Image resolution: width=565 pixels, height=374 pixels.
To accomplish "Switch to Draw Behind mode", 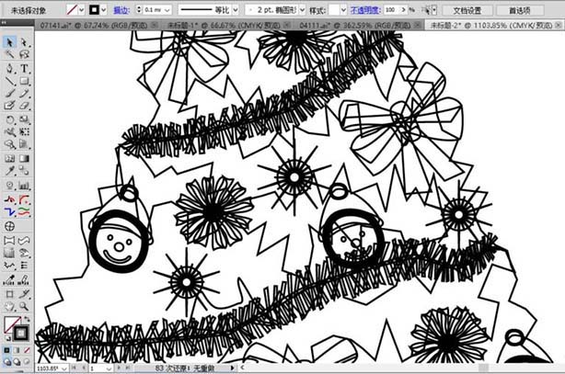I will point(17,361).
